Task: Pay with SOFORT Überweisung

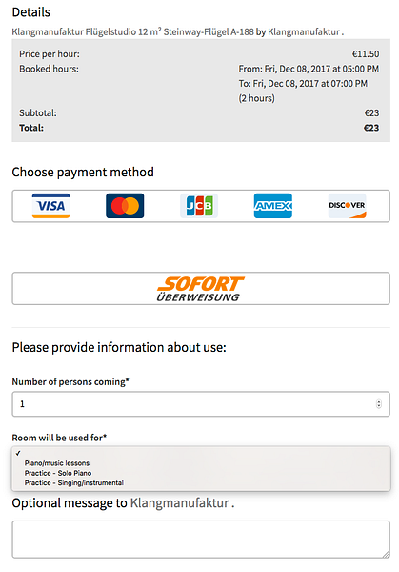Action: pyautogui.click(x=201, y=288)
